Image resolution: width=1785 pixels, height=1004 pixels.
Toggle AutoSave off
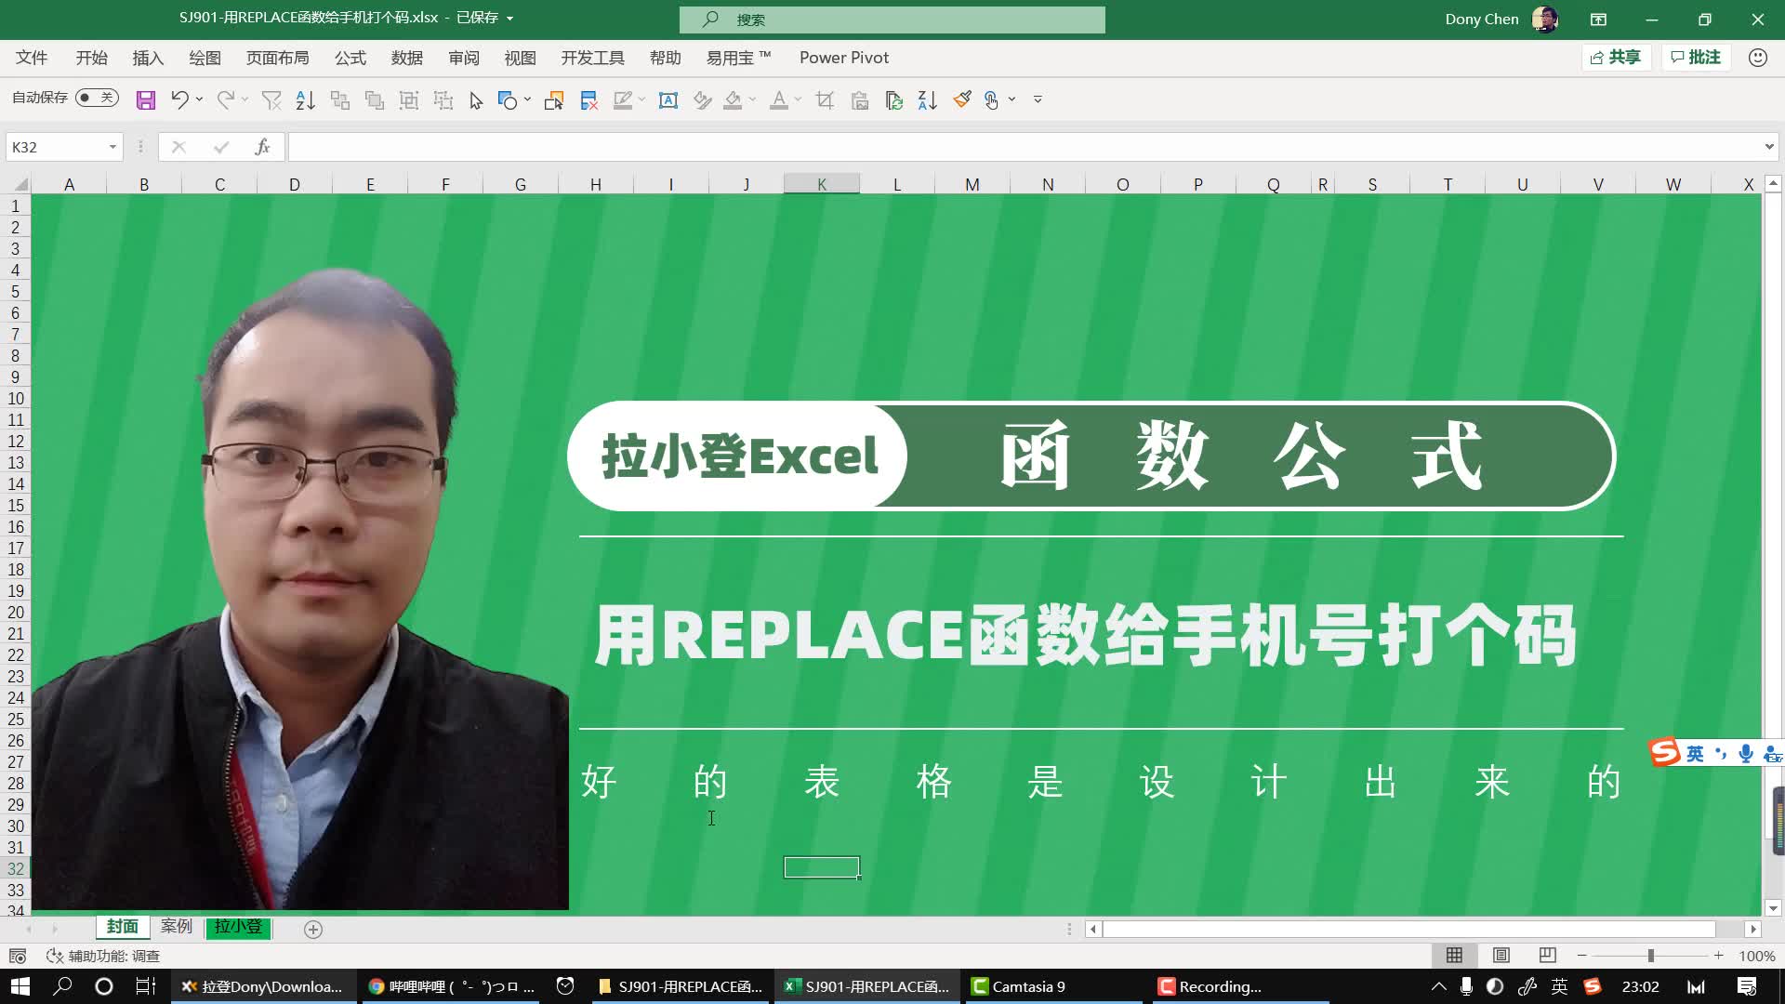[x=96, y=98]
